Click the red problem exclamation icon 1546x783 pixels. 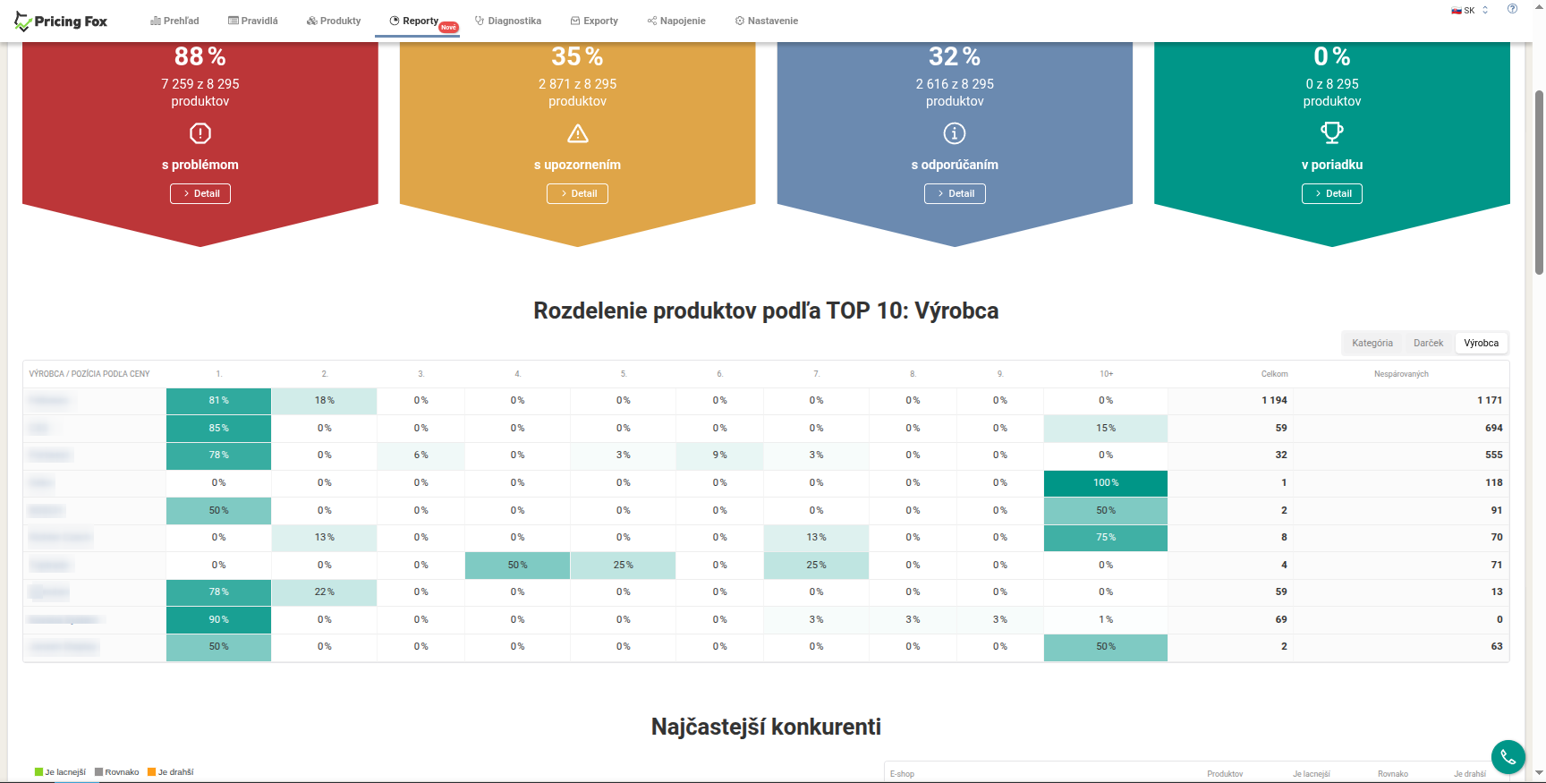200,133
